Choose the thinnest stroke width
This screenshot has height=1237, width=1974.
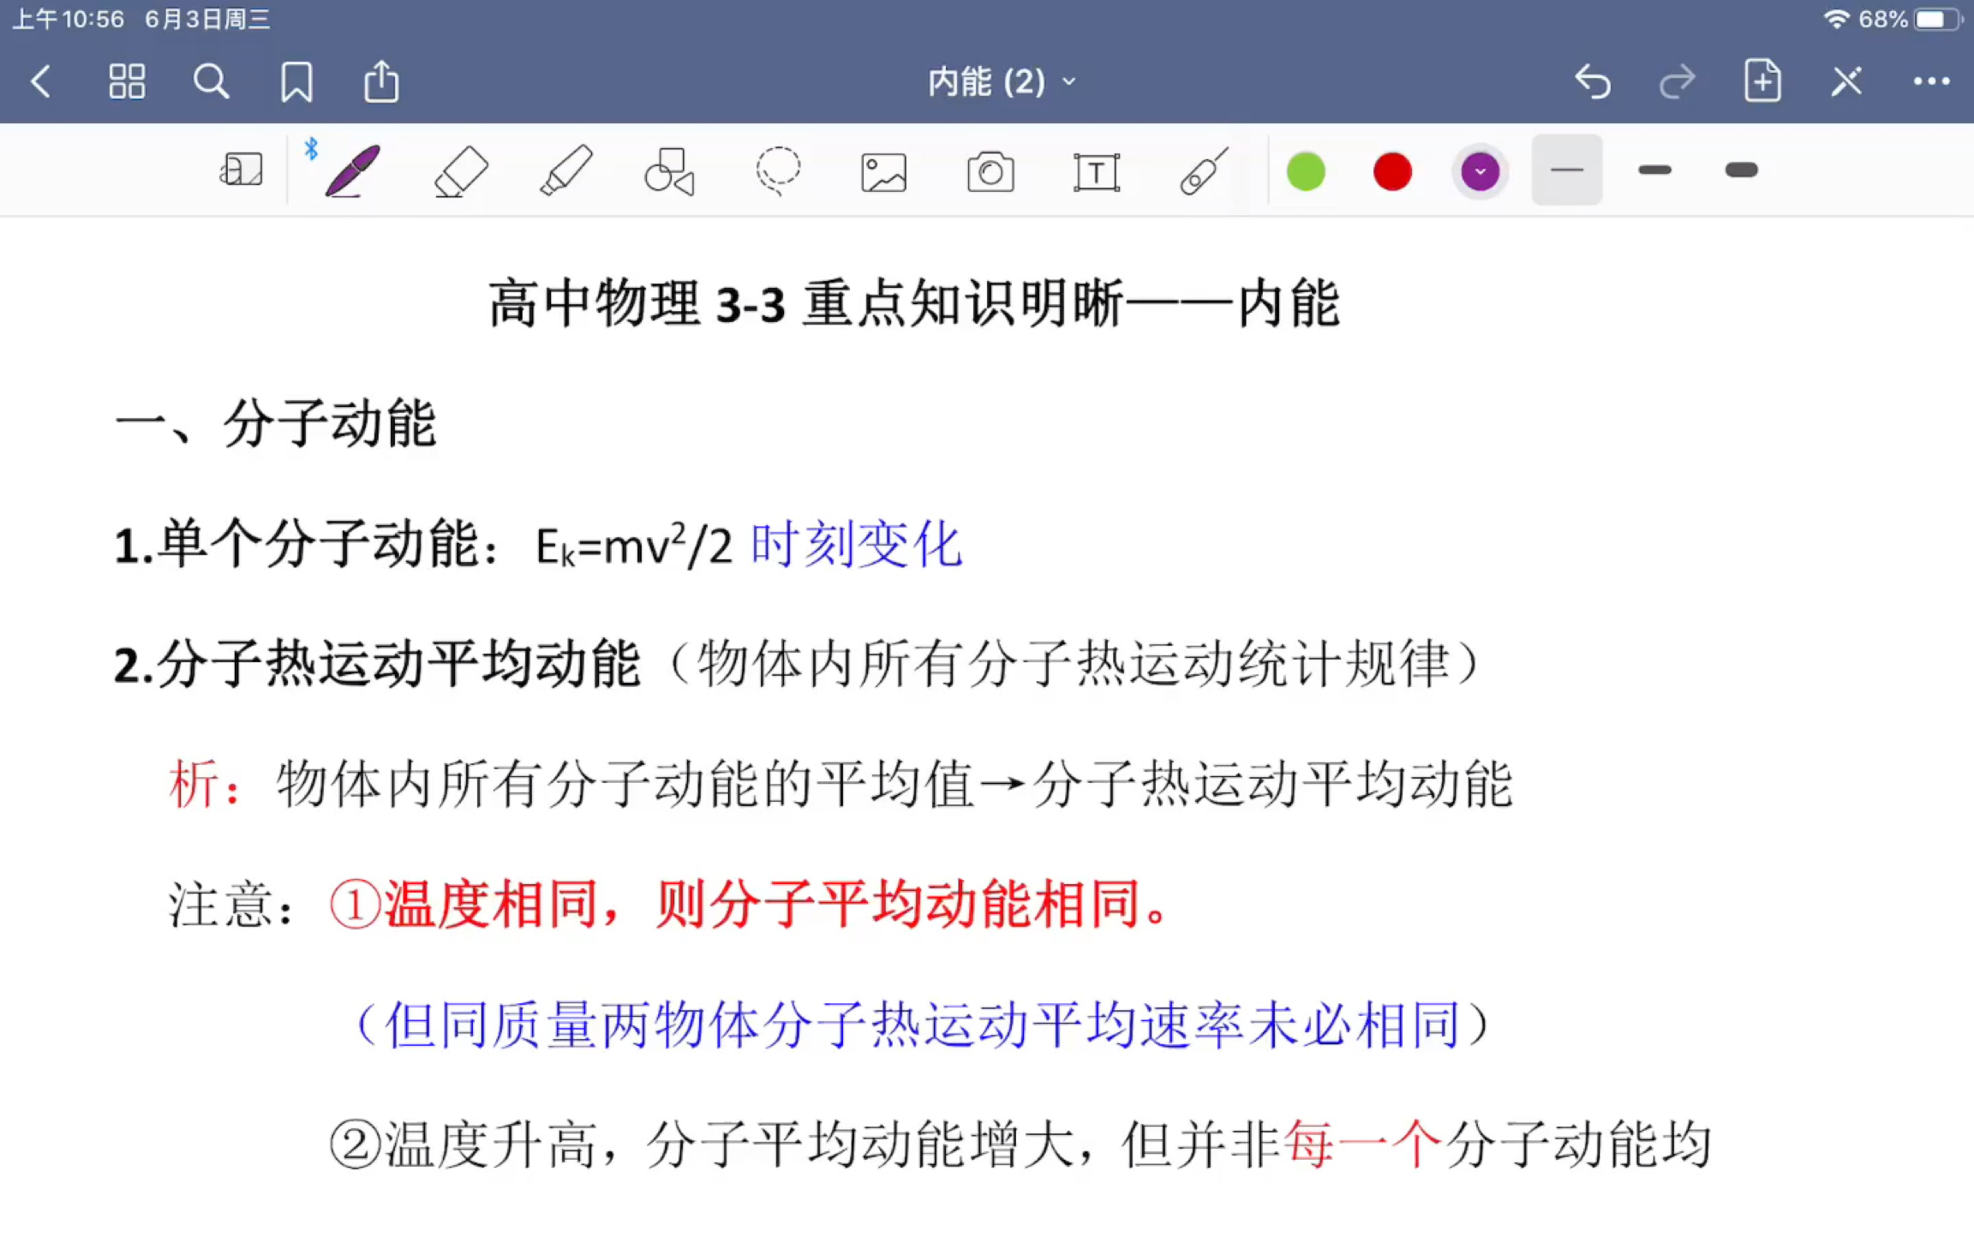click(1566, 170)
